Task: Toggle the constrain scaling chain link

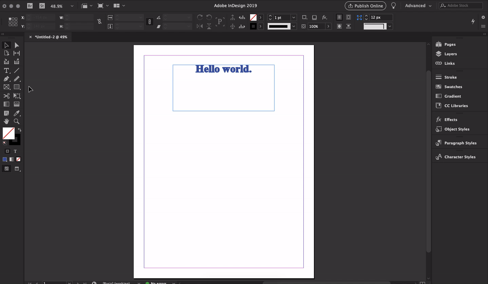Action: click(x=150, y=22)
